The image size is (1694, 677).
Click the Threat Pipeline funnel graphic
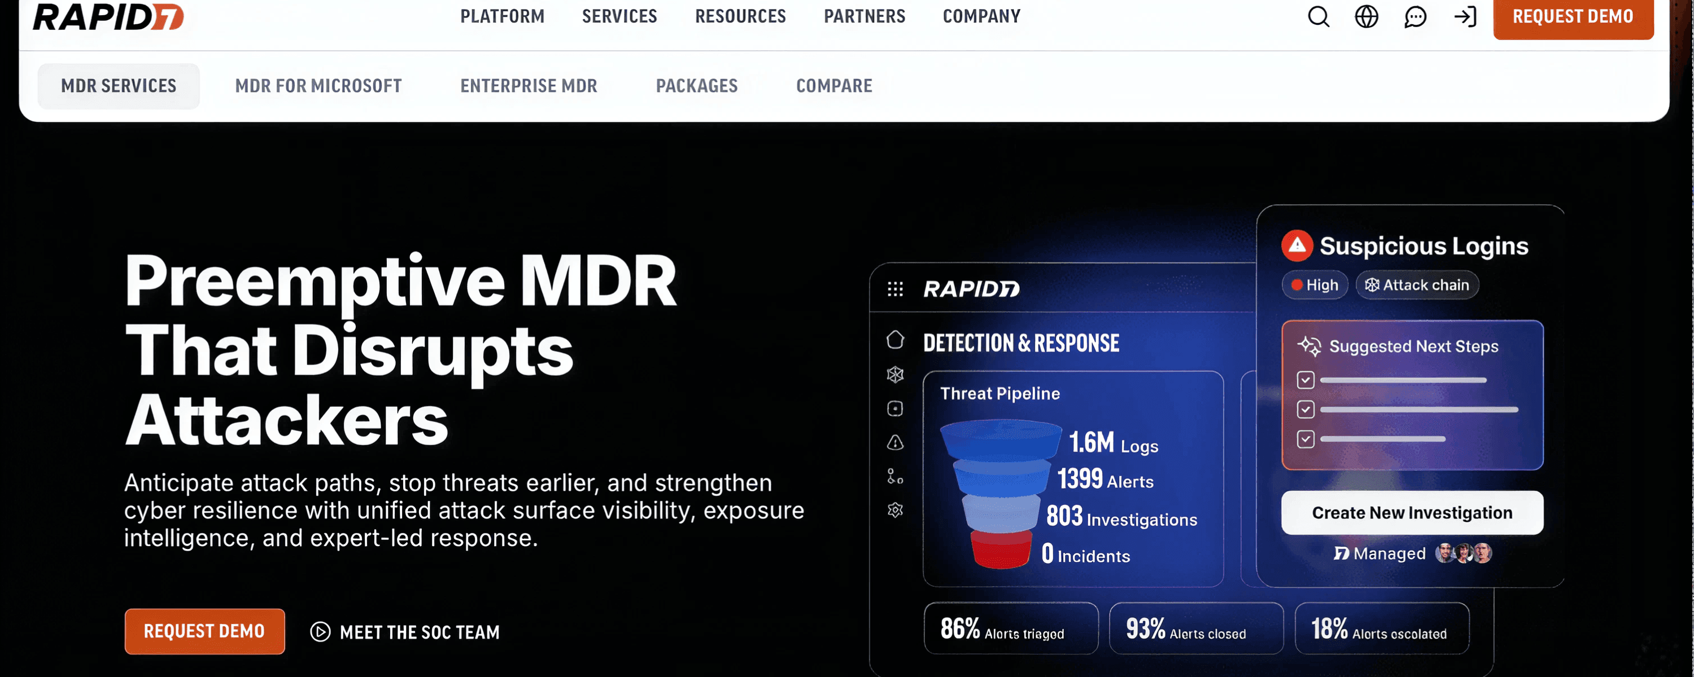(x=1001, y=494)
